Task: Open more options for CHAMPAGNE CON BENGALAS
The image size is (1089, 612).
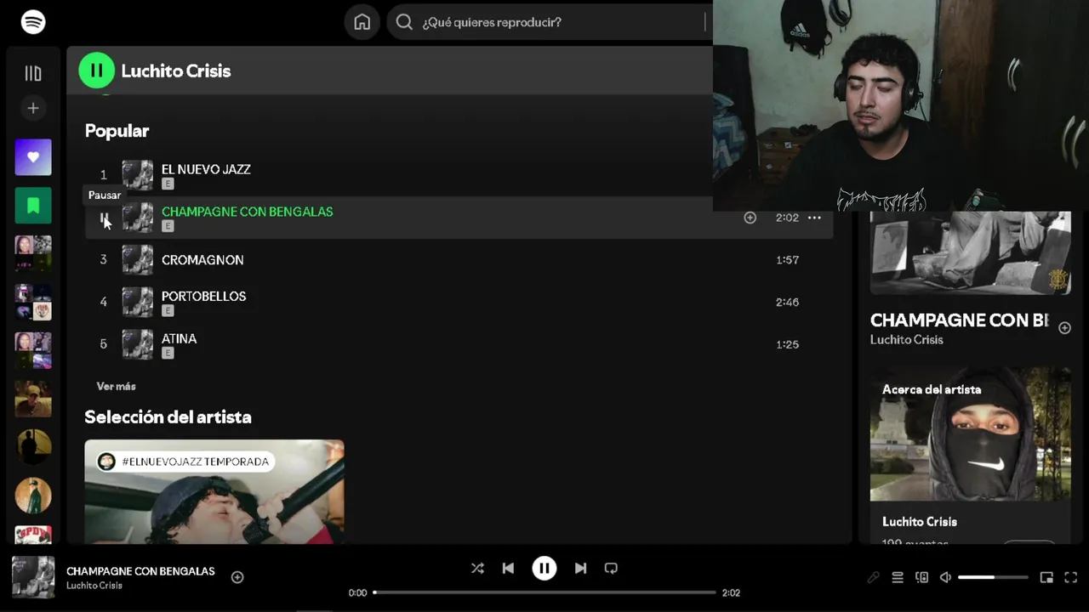Action: tap(814, 218)
